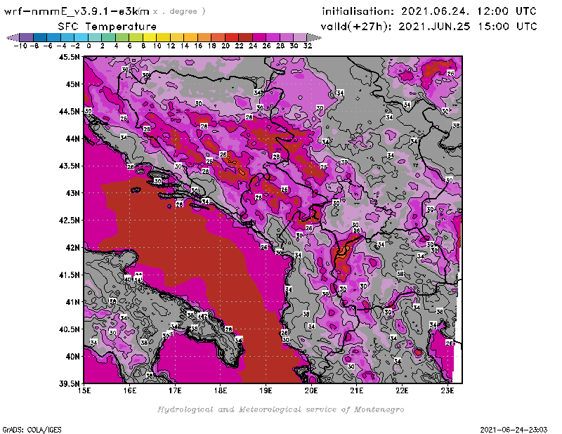This screenshot has width=562, height=434.
Task: Click the 32 label on color scale
Action: coord(307,46)
